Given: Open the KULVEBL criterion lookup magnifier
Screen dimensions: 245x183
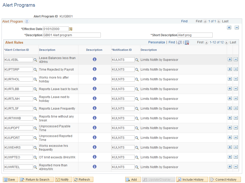Looking at the screenshot, I should (35, 60).
